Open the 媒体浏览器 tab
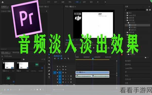The image size is (152, 95). pos(16,52)
